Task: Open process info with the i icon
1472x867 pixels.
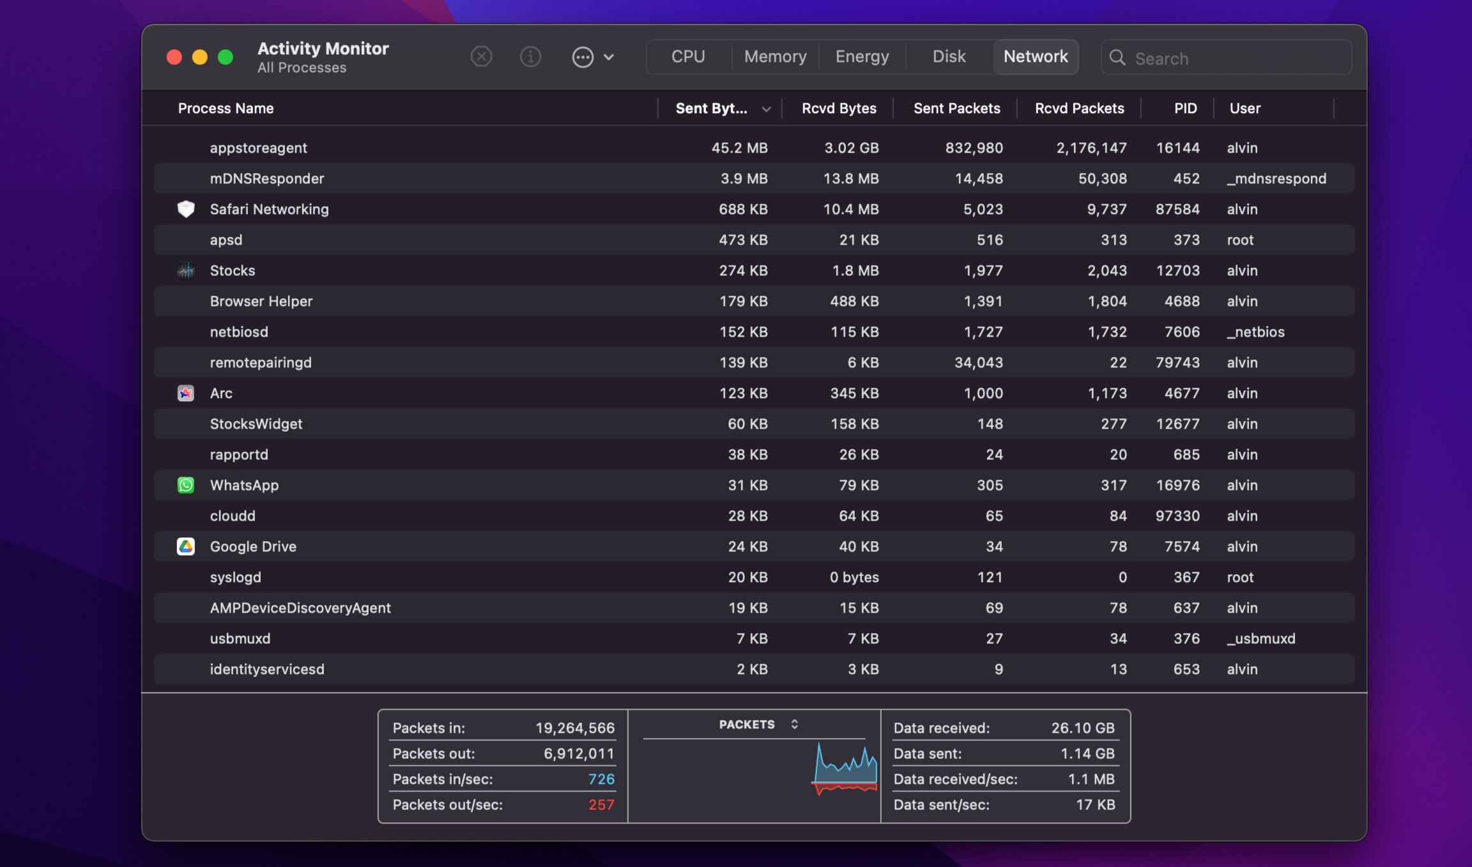Action: pyautogui.click(x=530, y=57)
